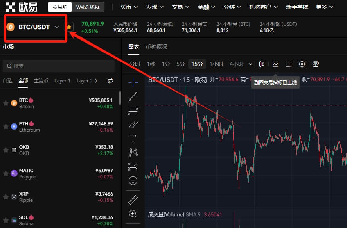The image size is (347, 228).
Task: Expand the BTC/USDT pair dropdown
Action: click(x=57, y=27)
